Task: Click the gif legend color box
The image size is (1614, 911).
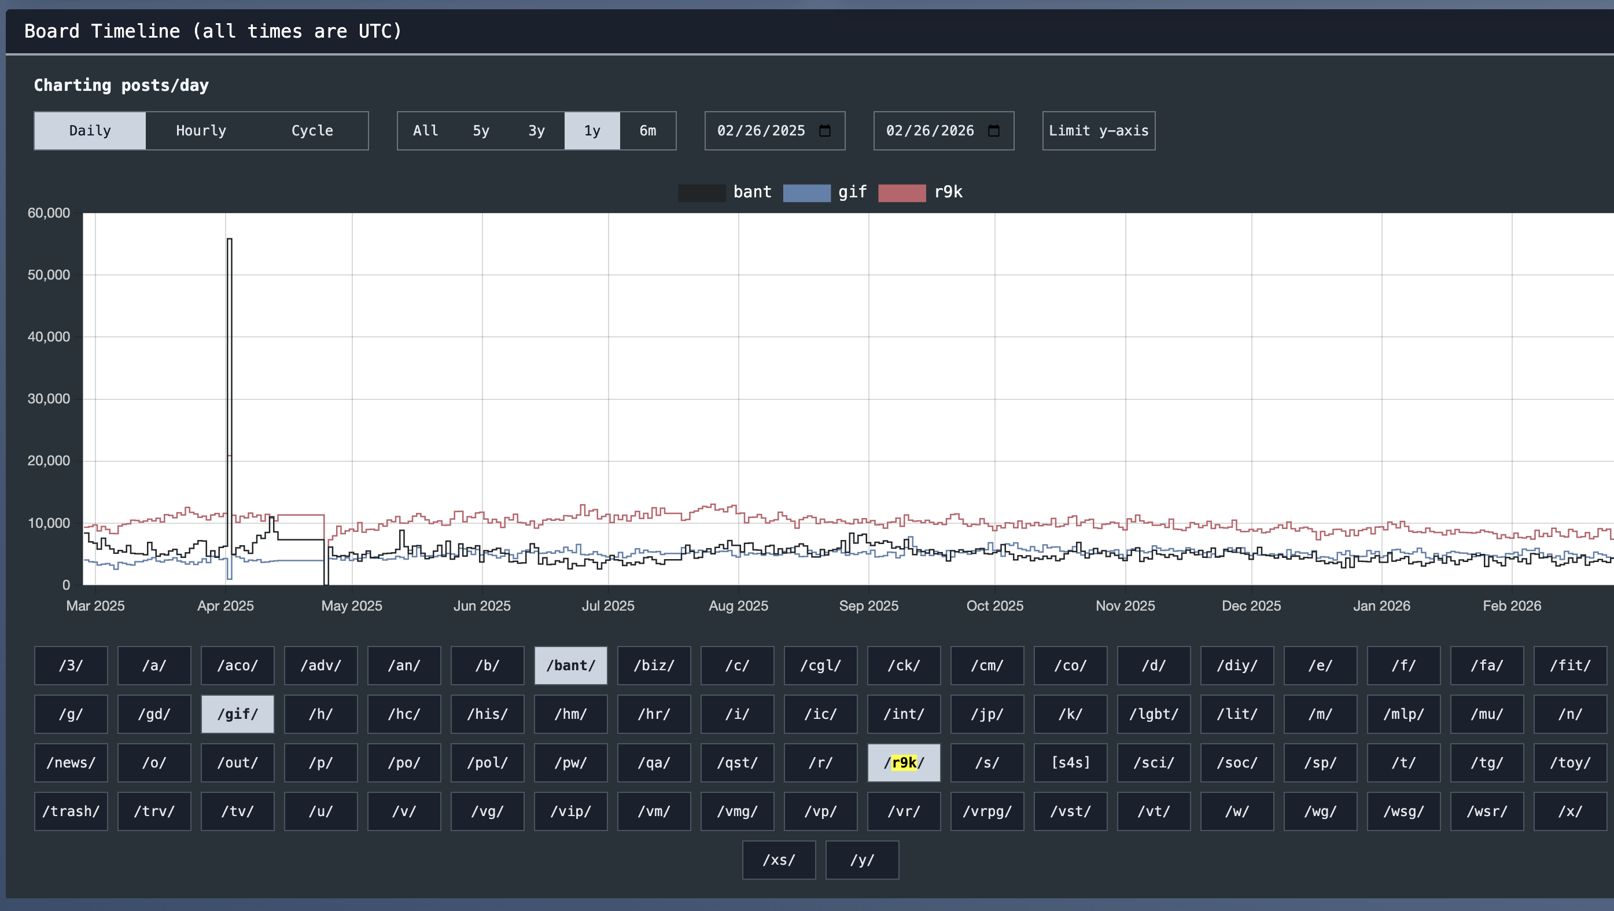Action: pyautogui.click(x=806, y=193)
